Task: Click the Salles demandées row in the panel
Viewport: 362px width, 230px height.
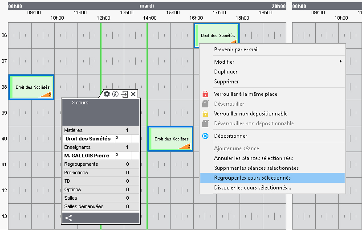Action: [101, 206]
